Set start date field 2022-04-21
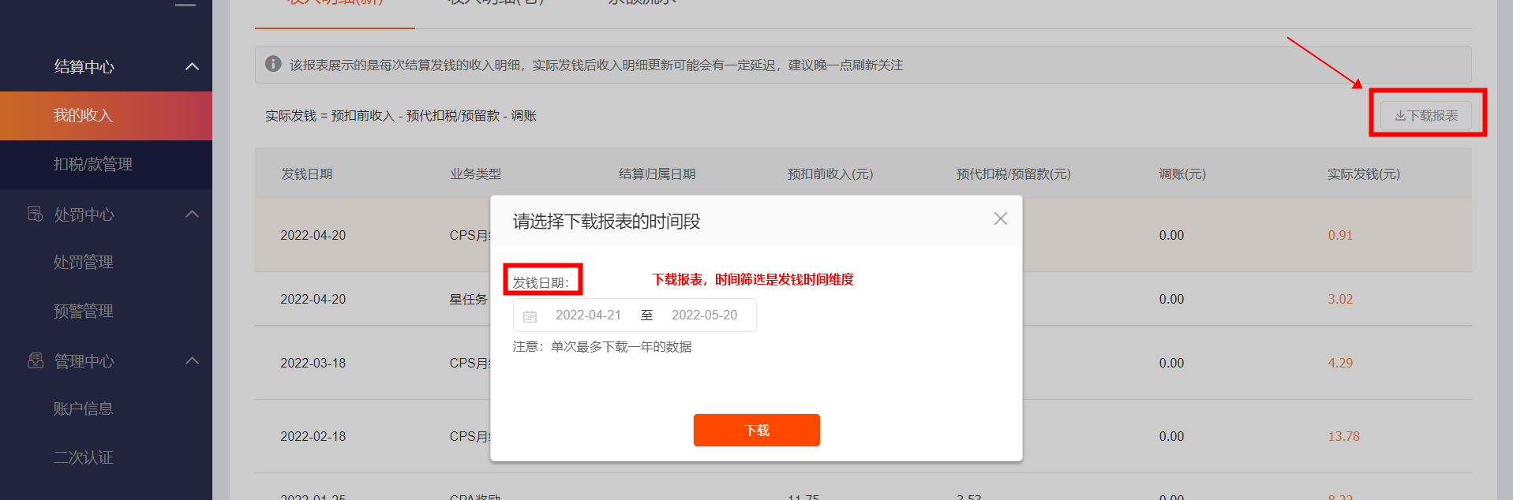This screenshot has width=1513, height=500. pos(588,315)
